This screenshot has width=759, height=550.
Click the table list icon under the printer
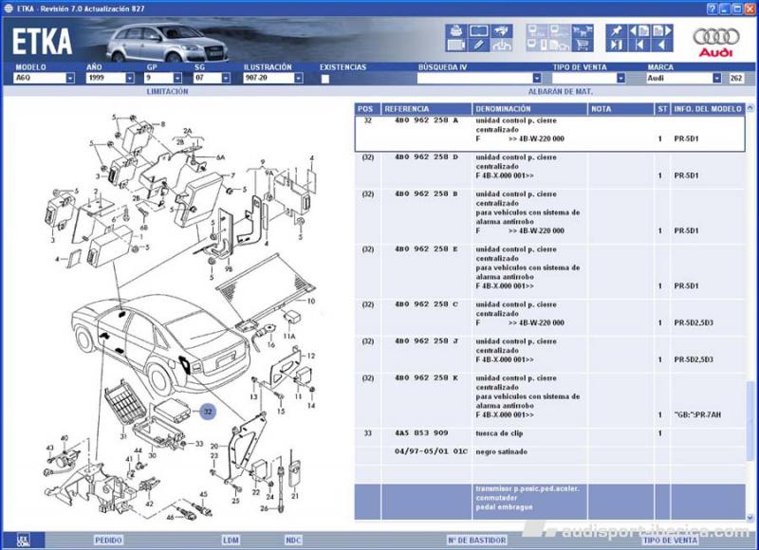(455, 46)
